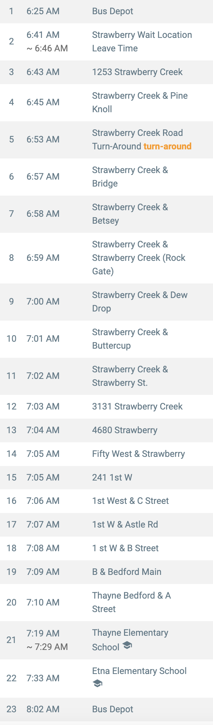Select 1st W & Astle Rd stop
213x725 pixels.
coord(106,525)
